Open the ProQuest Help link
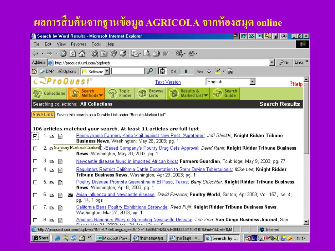This screenshot has height=251, width=335. coord(296,84)
